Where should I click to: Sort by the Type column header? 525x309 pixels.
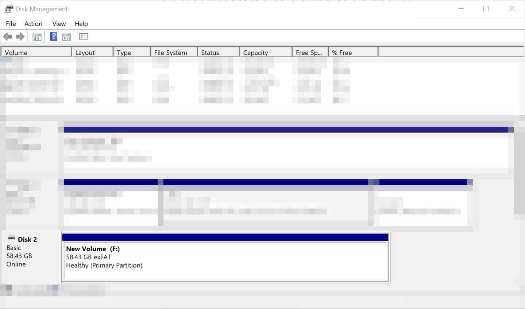(132, 52)
